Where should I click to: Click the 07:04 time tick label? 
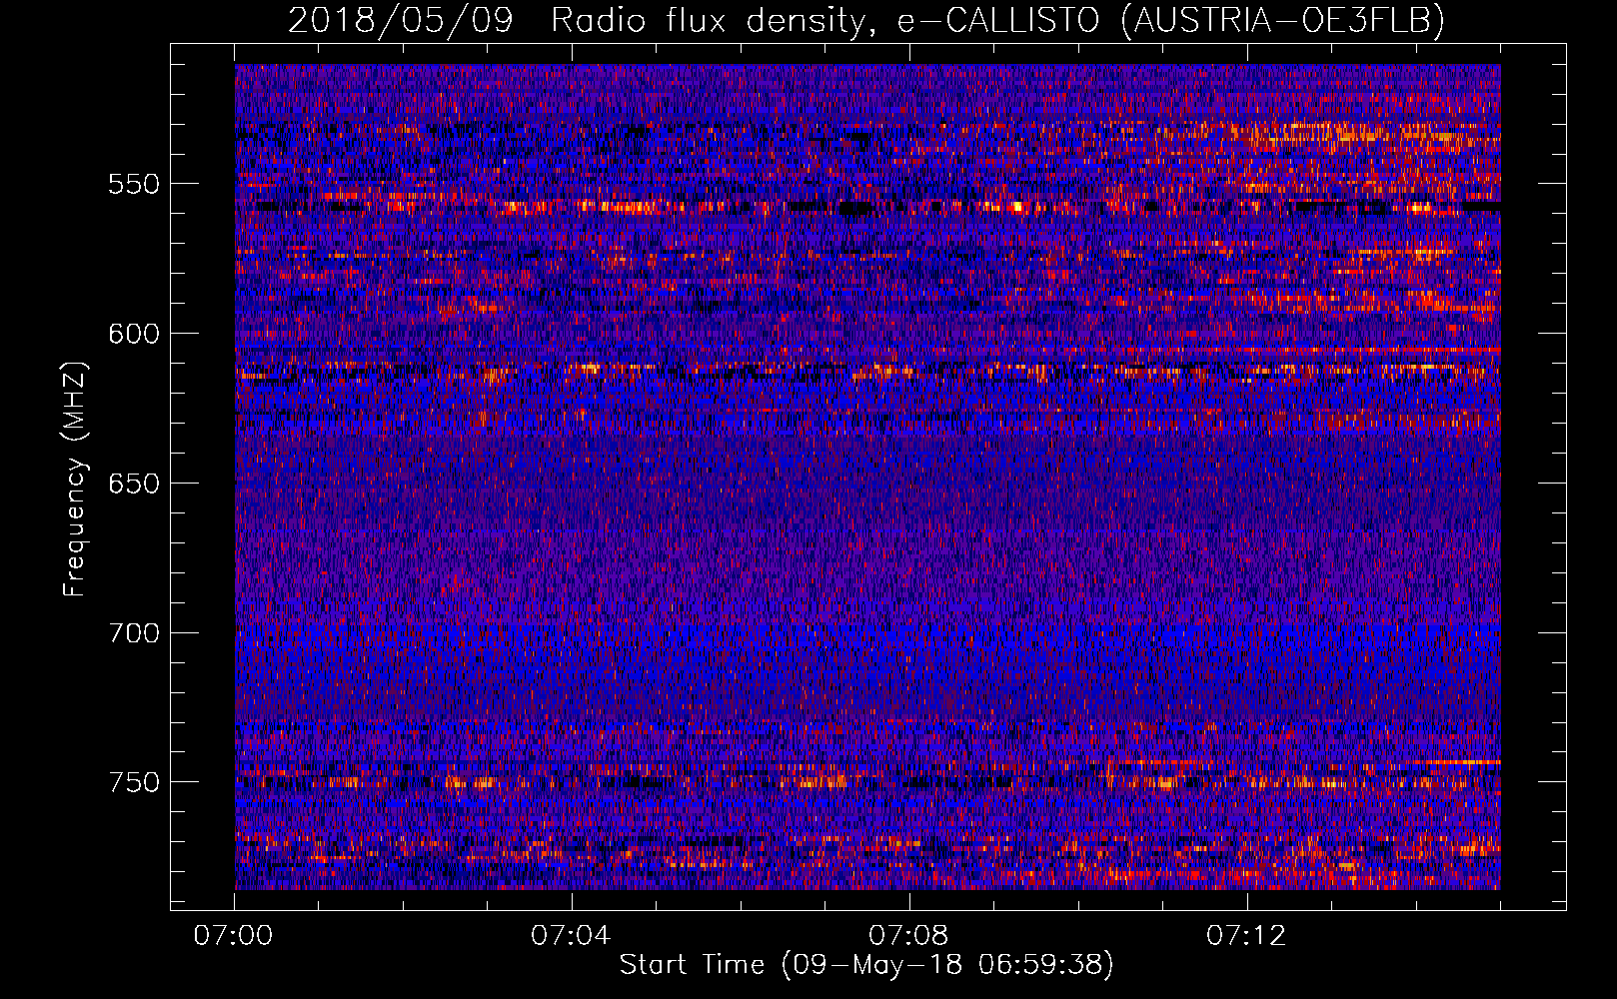coord(571,936)
